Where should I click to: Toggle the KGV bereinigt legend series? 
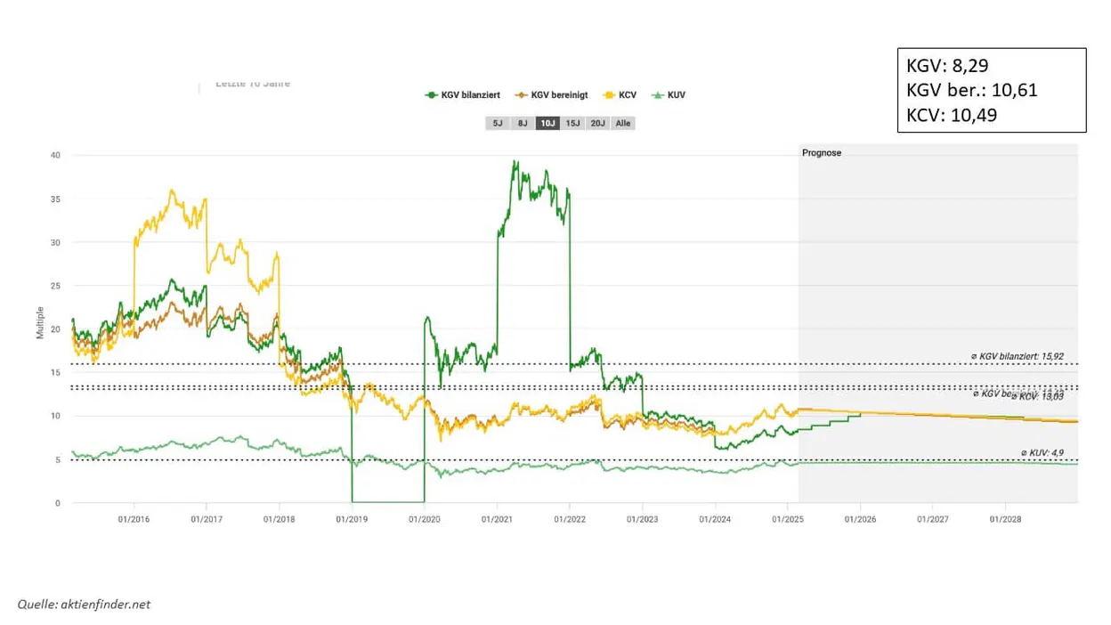point(552,95)
